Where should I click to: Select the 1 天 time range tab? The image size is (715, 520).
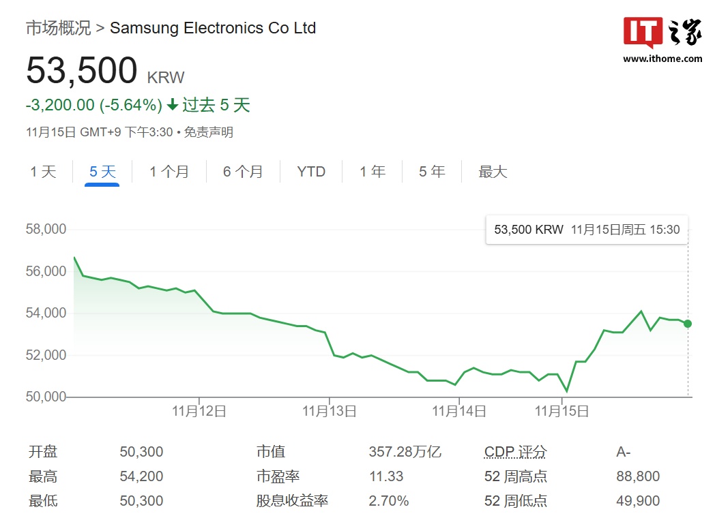(43, 172)
